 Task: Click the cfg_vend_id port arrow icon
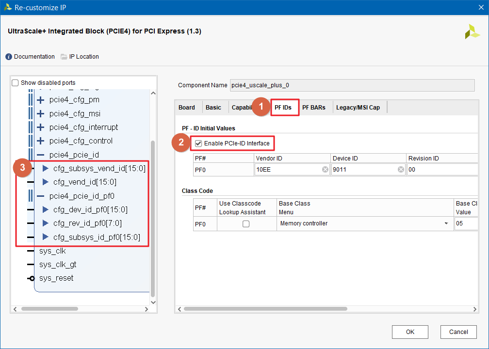click(x=46, y=182)
